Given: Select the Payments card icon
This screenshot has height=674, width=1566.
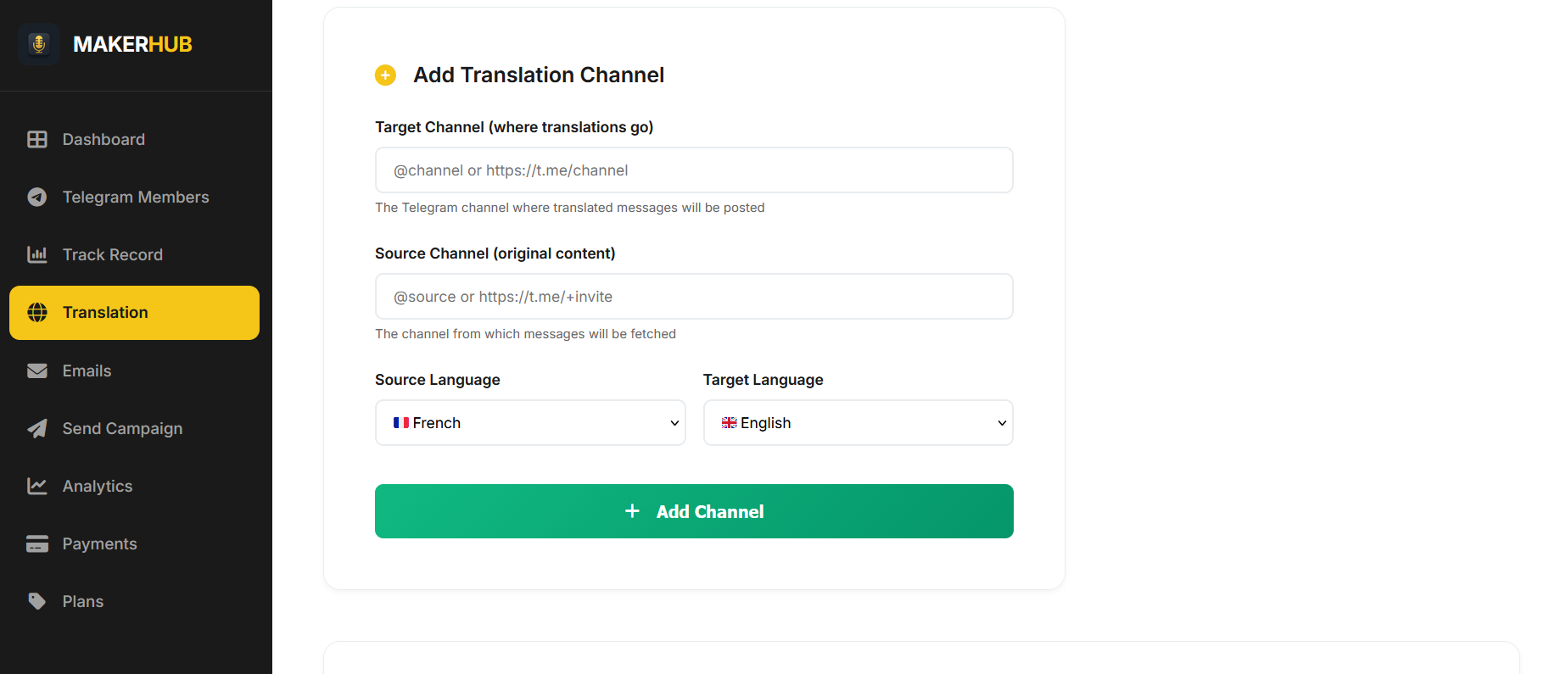Looking at the screenshot, I should tap(37, 543).
